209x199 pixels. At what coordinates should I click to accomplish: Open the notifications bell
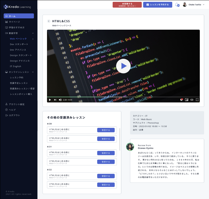pos(177,5)
